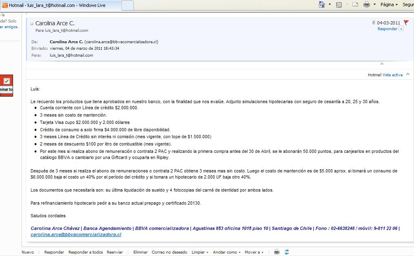
Task: Click the 'Saludos cordiales' text
Action: 48,216
